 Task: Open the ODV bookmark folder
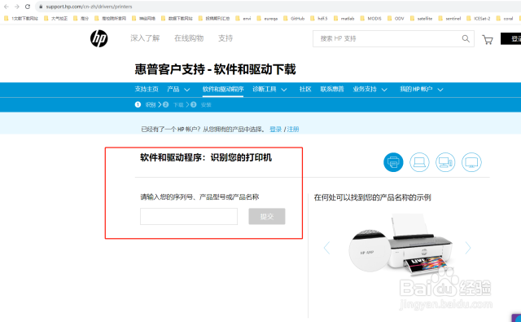pos(396,19)
